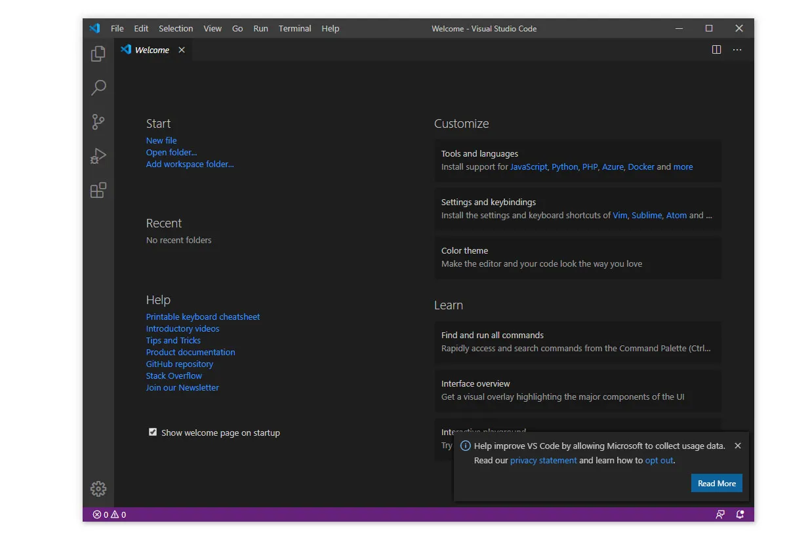810x540 pixels.
Task: Open the privacy statement link
Action: [543, 460]
